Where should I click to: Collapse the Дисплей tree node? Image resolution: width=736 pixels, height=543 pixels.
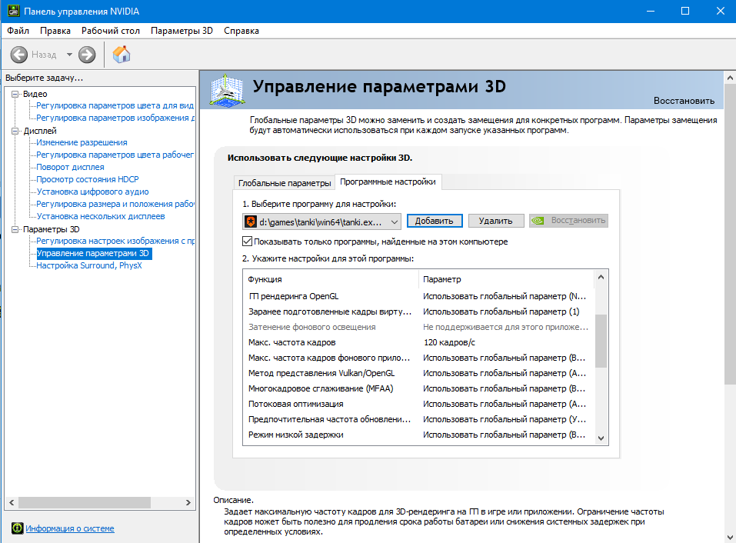pos(15,131)
